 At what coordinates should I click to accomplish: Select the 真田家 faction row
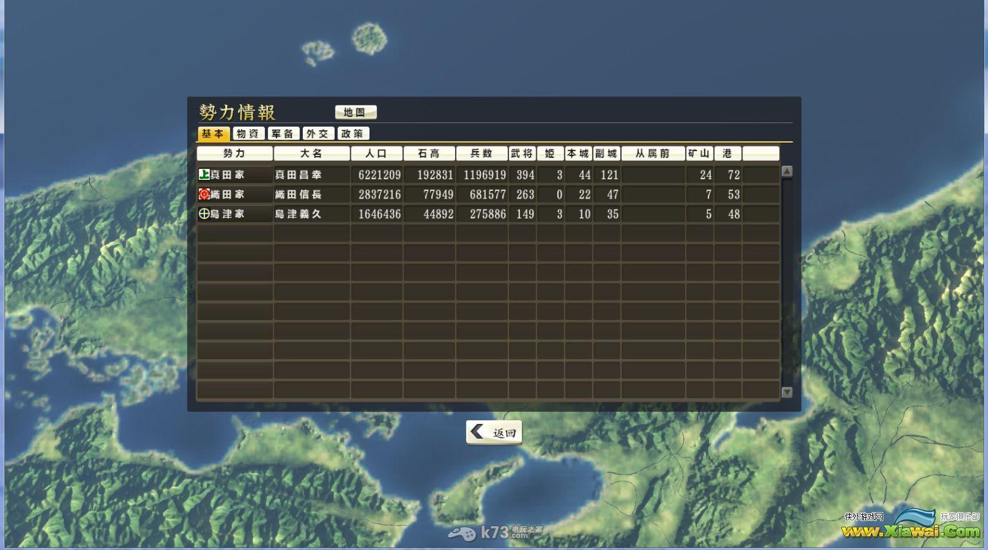(488, 175)
